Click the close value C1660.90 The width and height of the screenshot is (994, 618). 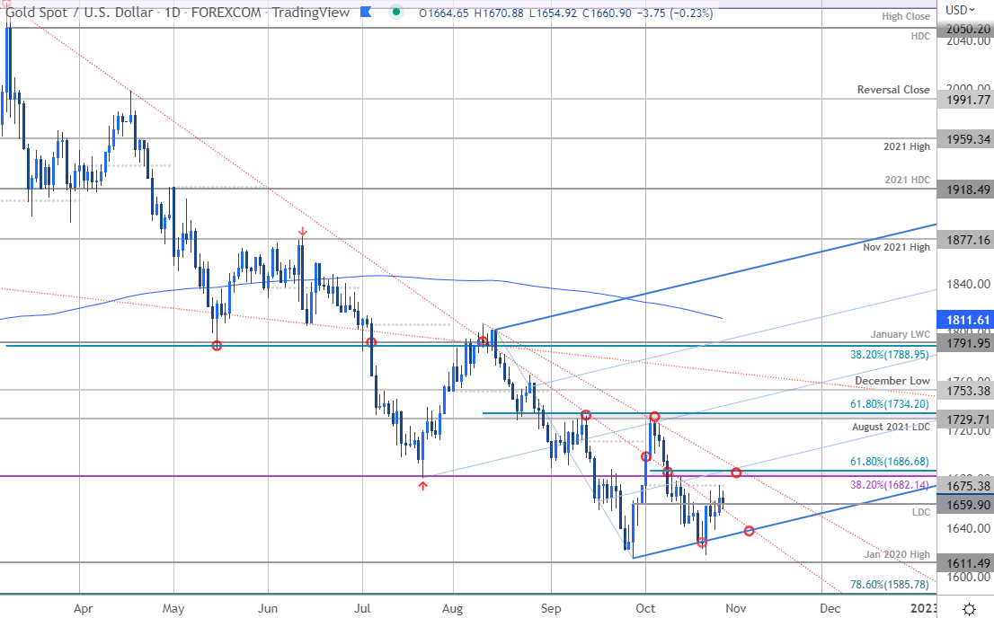pos(607,13)
